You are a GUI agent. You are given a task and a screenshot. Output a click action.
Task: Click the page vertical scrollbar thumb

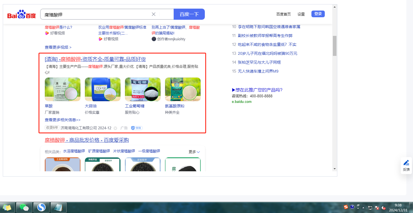tap(335, 46)
